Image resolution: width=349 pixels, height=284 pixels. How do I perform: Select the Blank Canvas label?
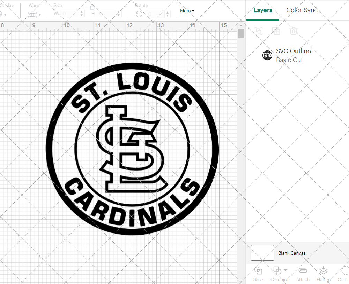(291, 253)
